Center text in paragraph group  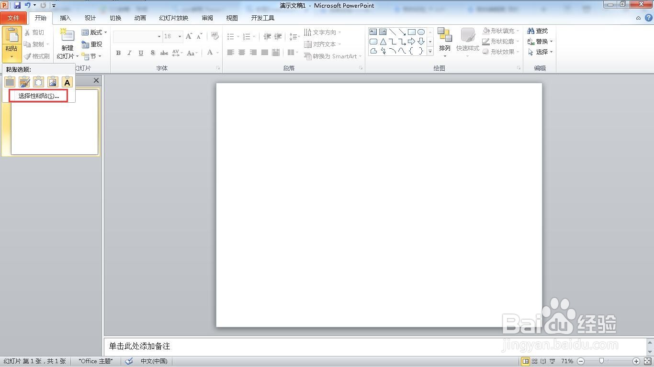242,53
